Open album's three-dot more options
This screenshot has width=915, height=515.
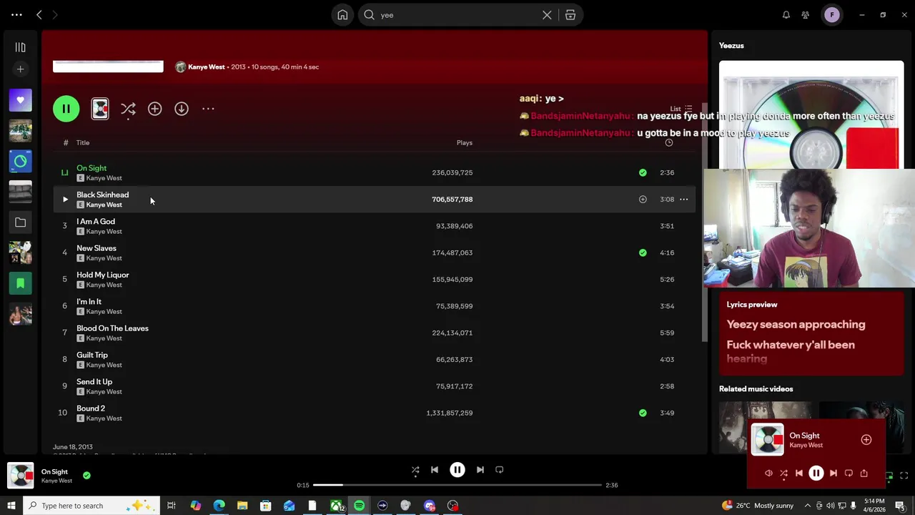208,109
